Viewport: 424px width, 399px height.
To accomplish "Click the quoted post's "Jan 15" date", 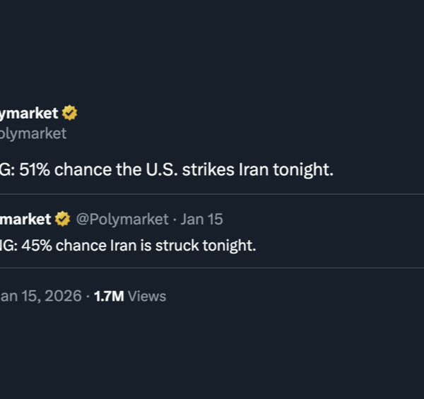I will coord(202,220).
